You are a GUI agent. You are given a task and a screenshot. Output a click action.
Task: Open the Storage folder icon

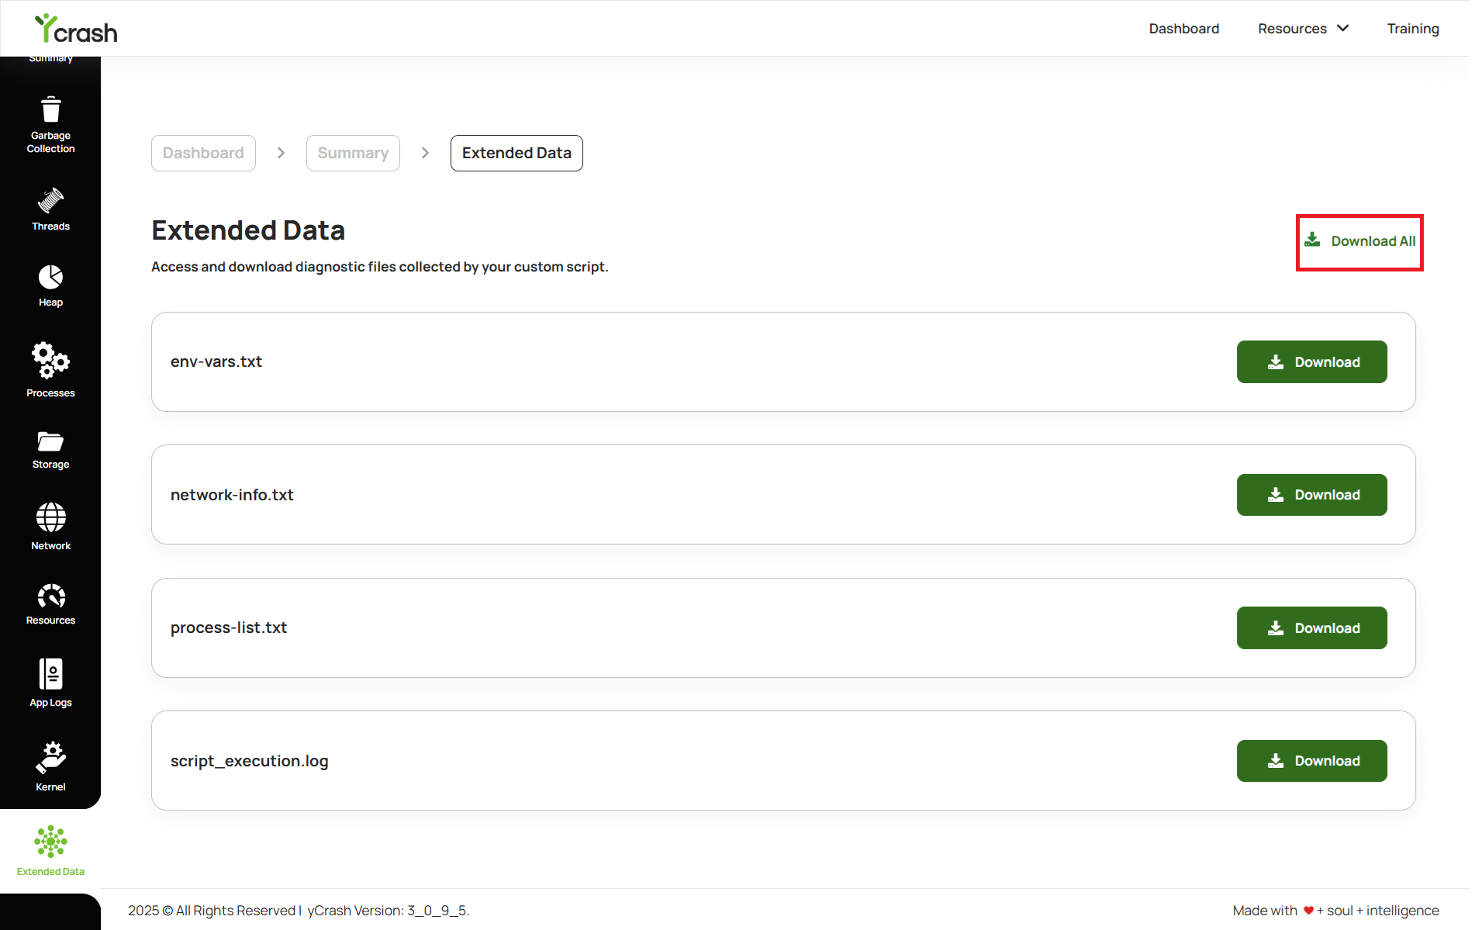click(50, 441)
